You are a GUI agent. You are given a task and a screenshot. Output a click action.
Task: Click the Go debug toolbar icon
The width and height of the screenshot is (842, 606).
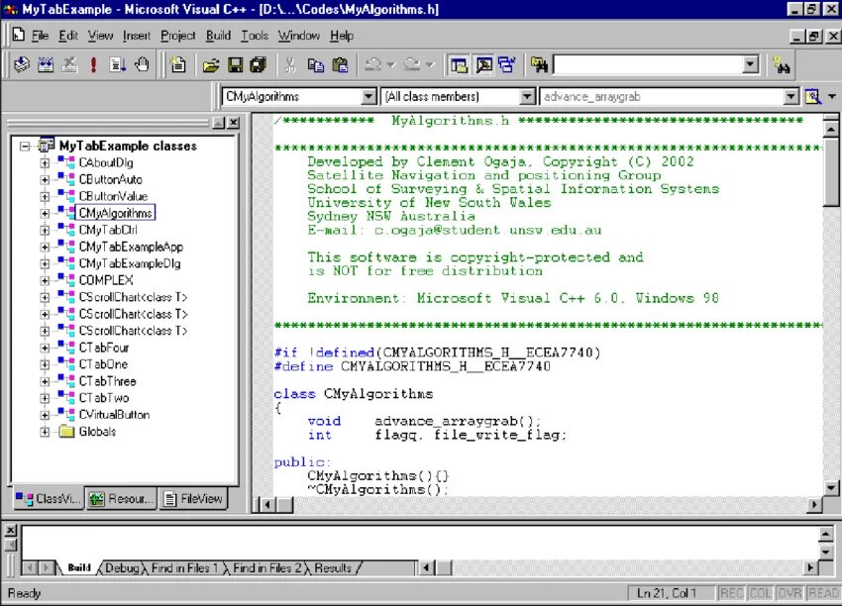pos(118,65)
